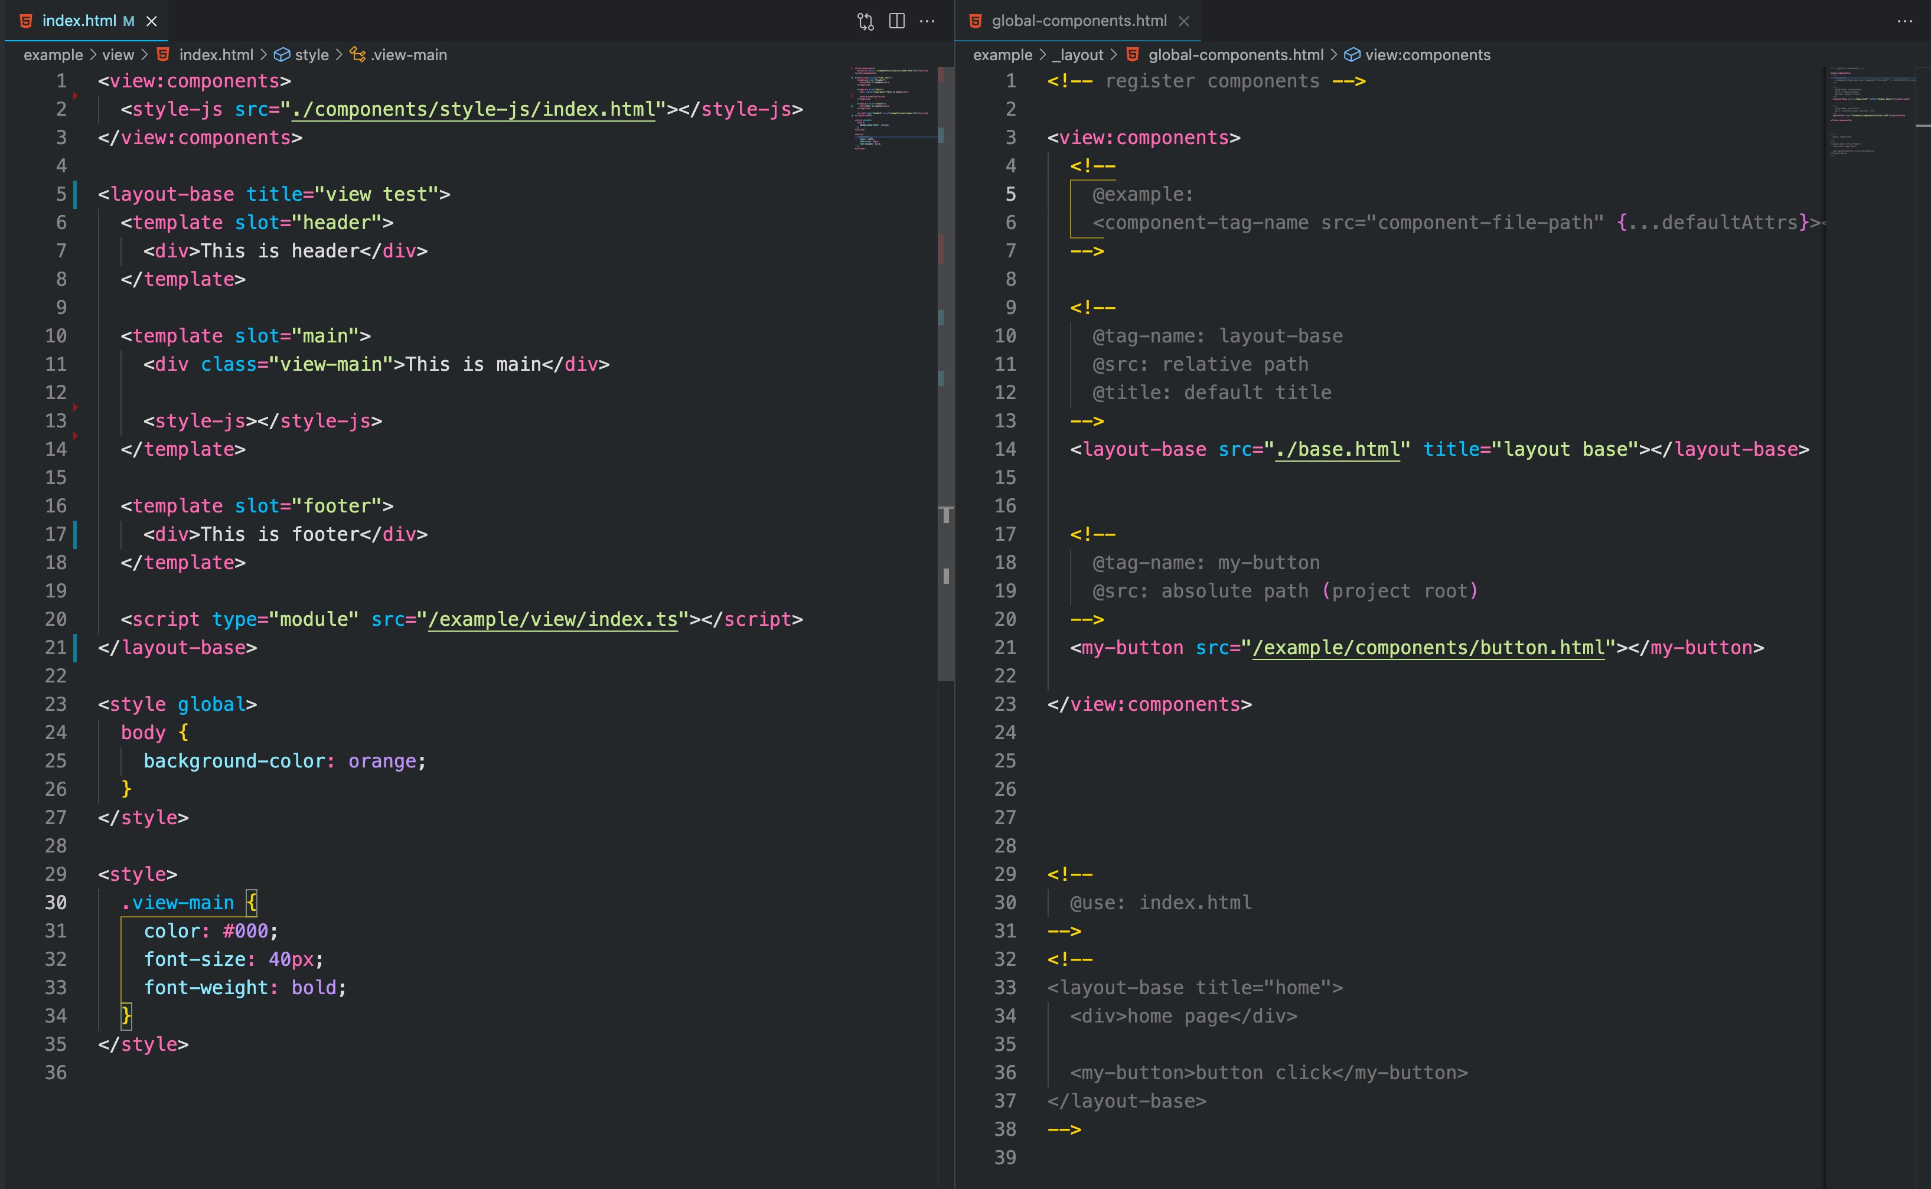Switch to the index.html tab
The height and width of the screenshot is (1189, 1931).
tap(79, 21)
